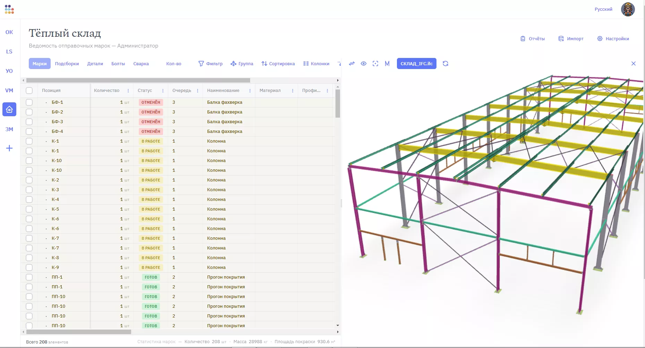Select the checkbox for row К-2
The image size is (645, 348).
pos(29,180)
